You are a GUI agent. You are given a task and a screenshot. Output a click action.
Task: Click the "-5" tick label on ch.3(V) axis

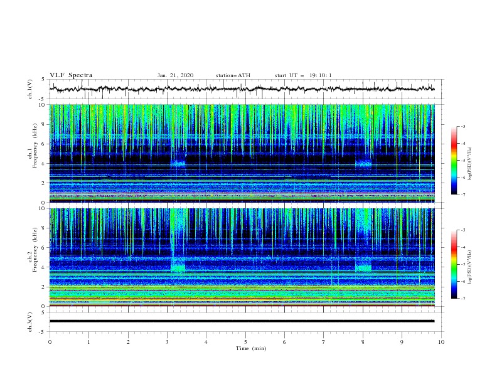tap(42, 332)
